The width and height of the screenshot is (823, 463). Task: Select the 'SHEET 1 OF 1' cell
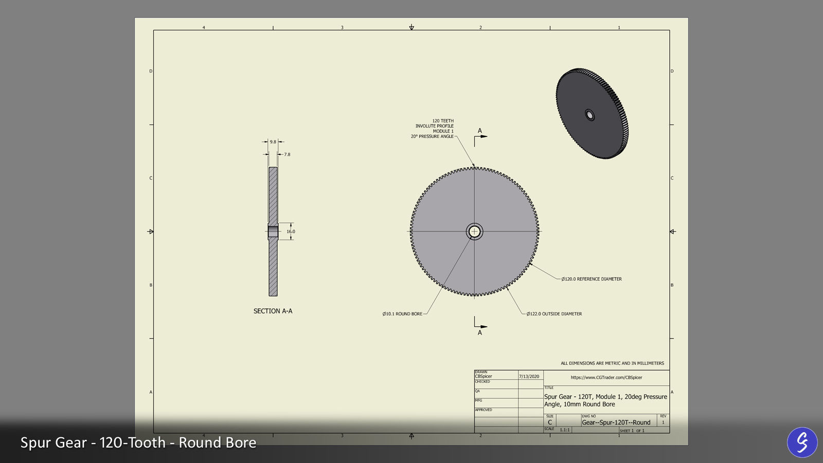632,431
